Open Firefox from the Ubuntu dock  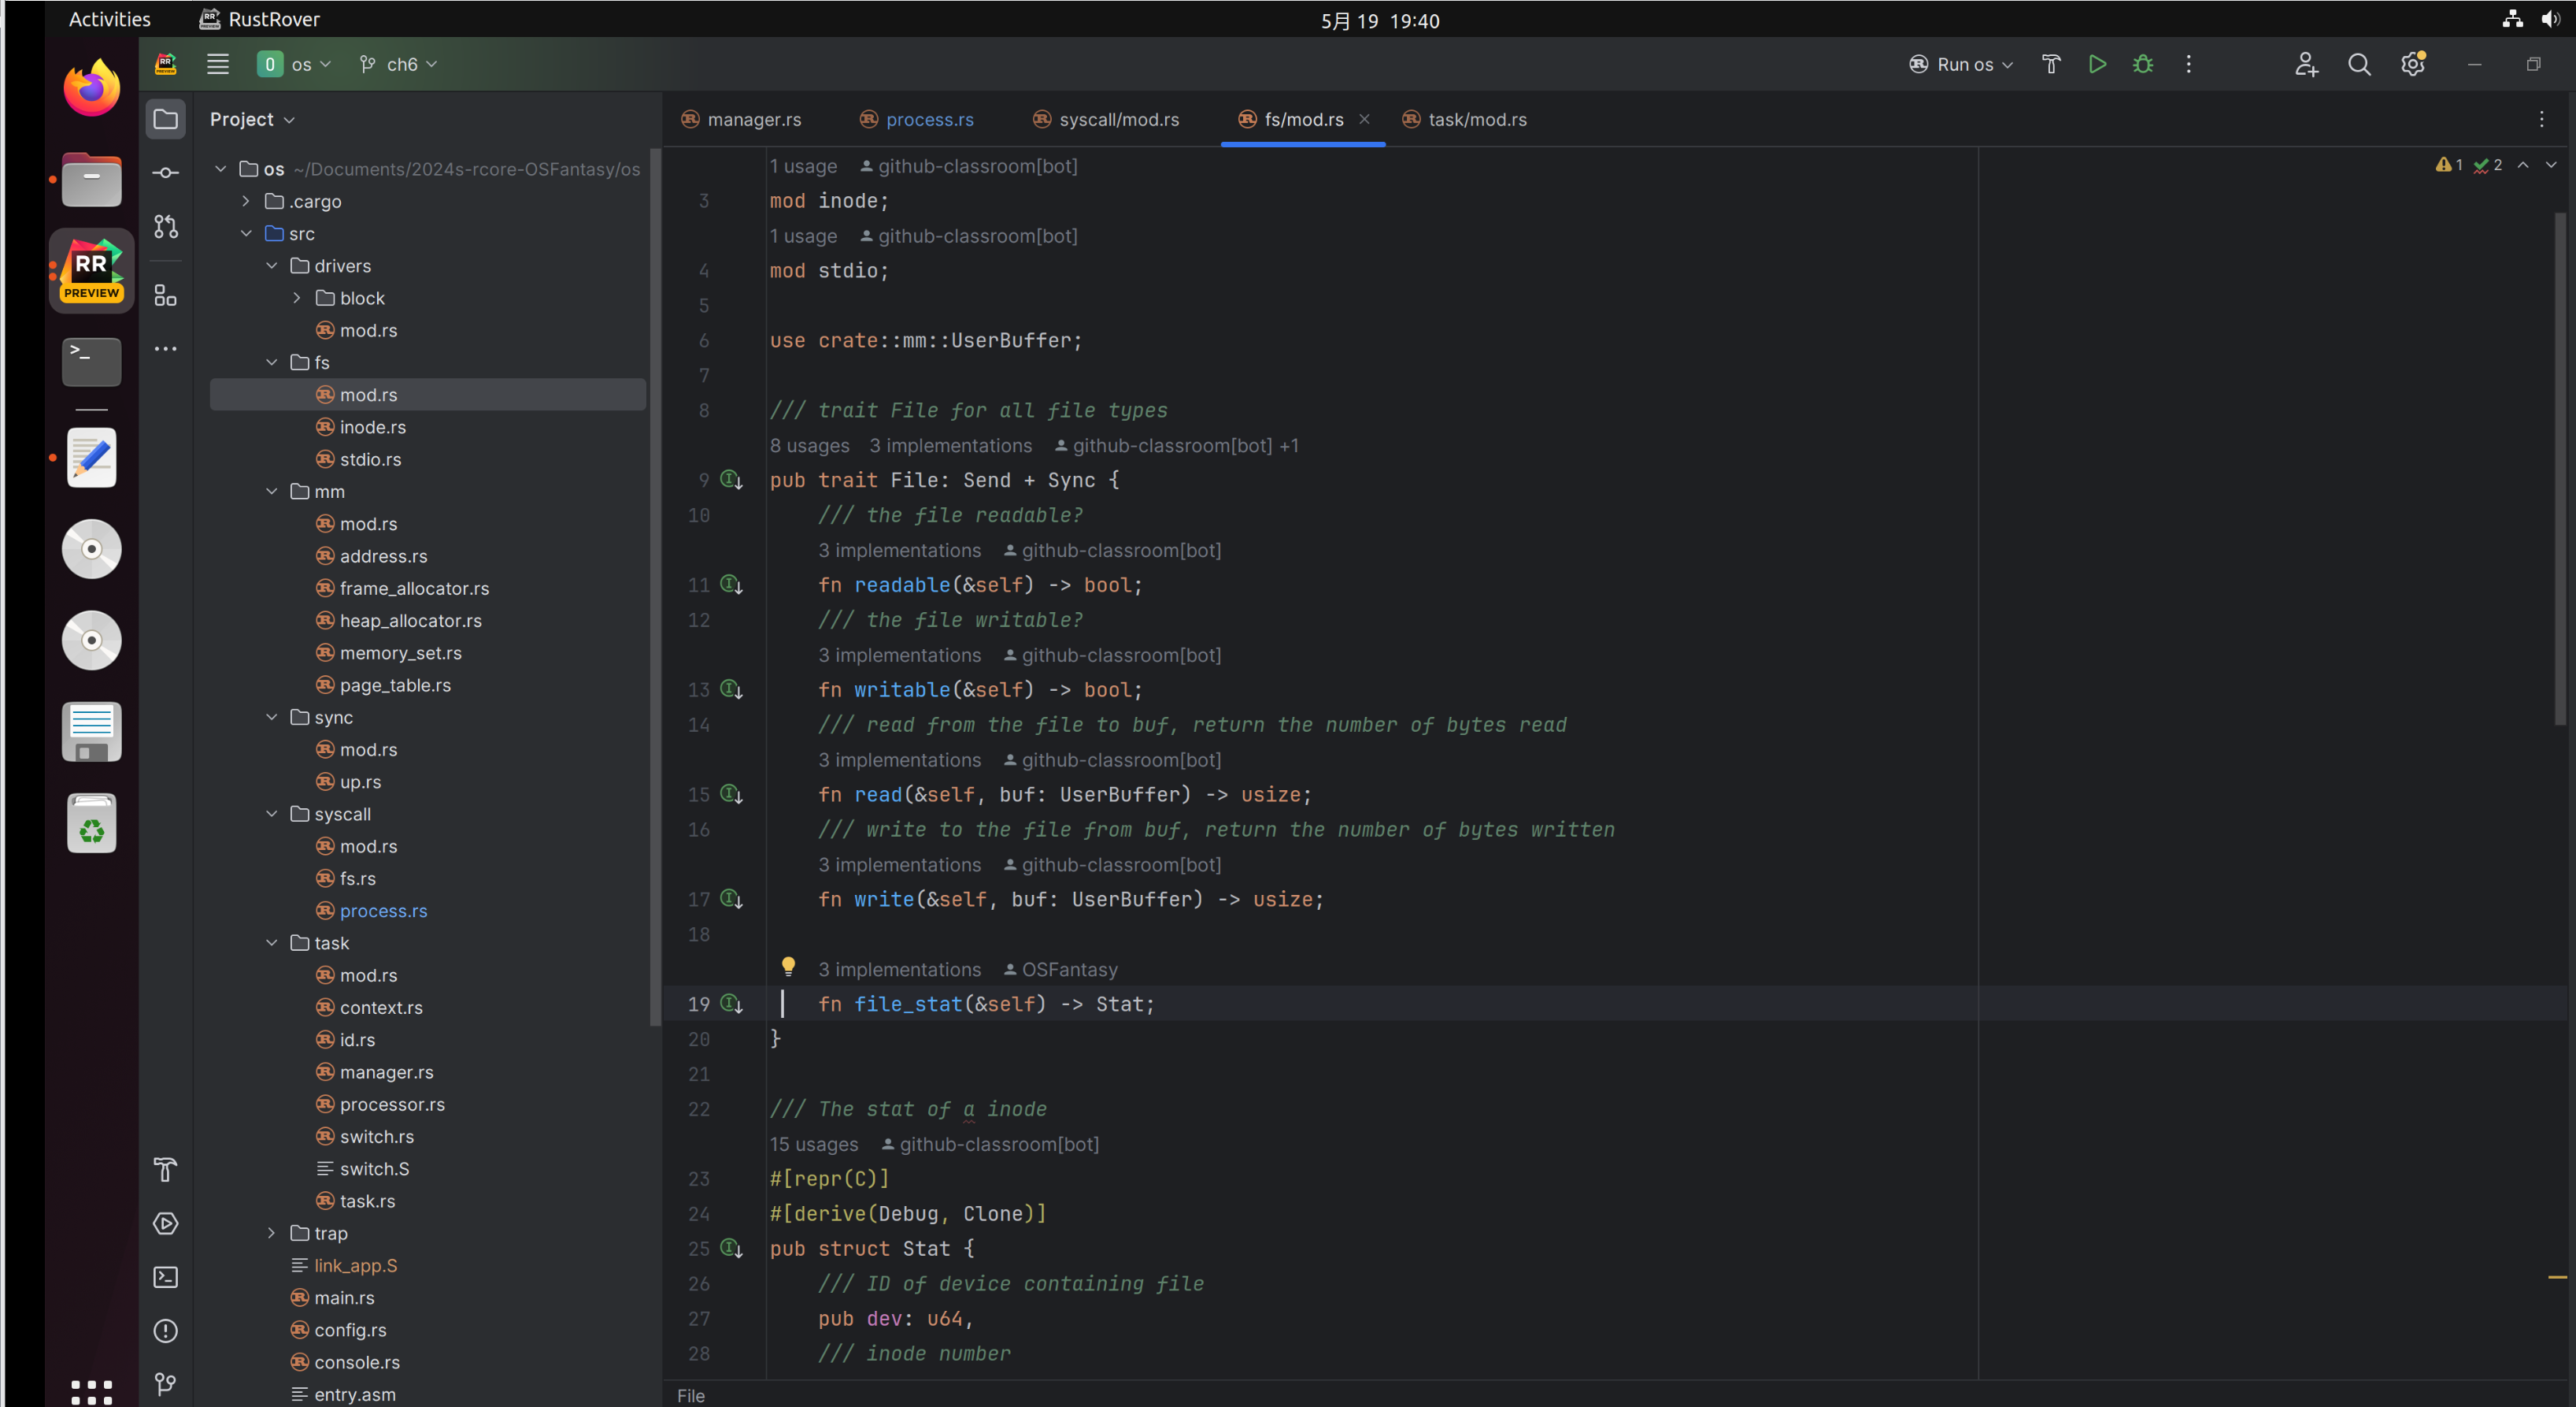coord(91,88)
